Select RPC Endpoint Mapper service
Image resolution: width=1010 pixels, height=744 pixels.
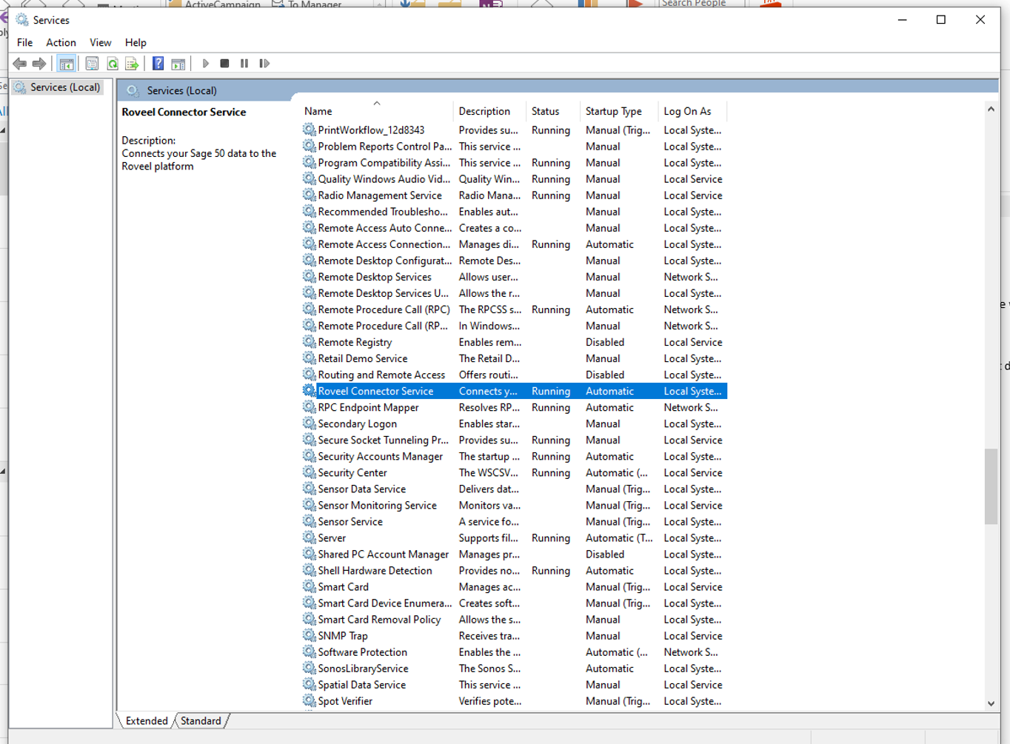515,407
